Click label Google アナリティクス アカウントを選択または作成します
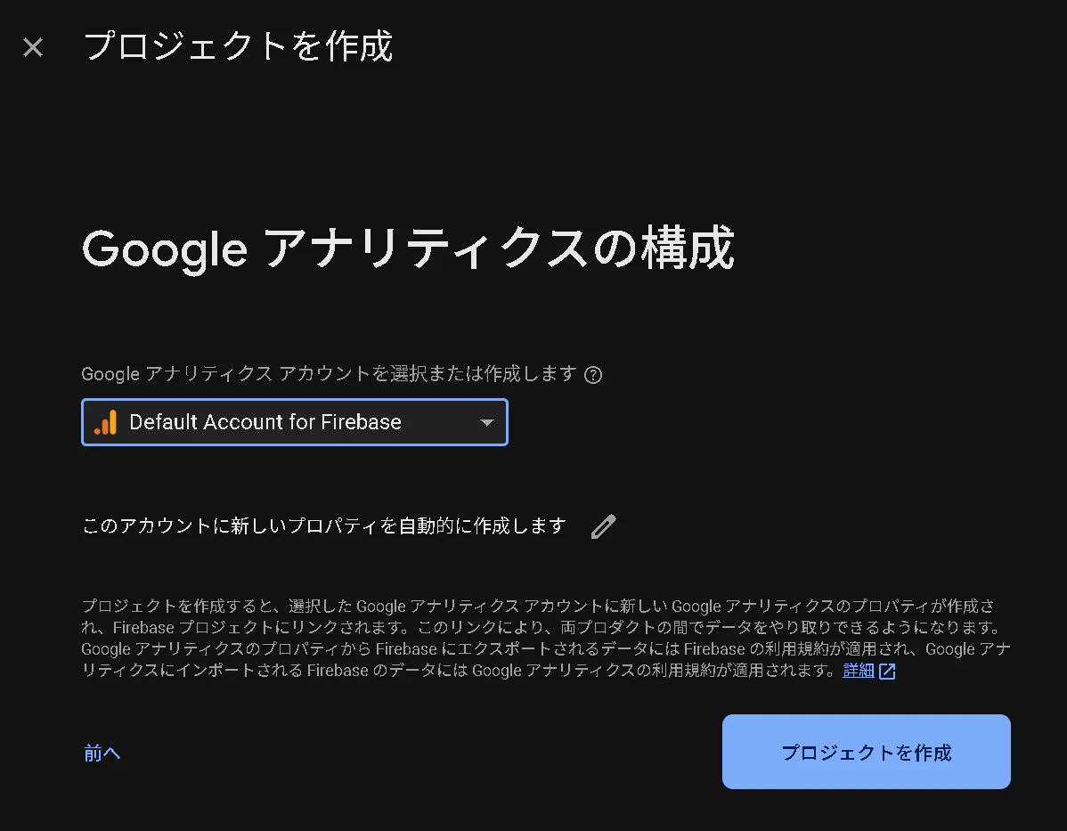 pos(329,374)
